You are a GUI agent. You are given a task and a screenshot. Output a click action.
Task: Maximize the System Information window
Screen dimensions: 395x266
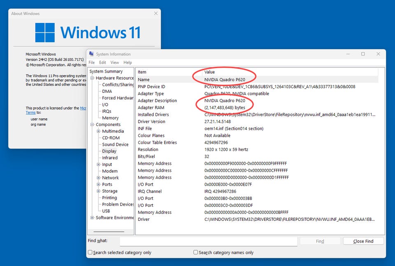(363, 54)
